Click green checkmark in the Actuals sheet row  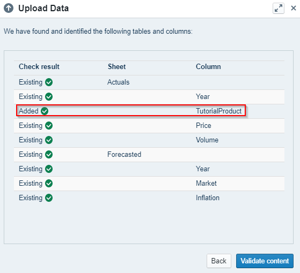tap(49, 82)
